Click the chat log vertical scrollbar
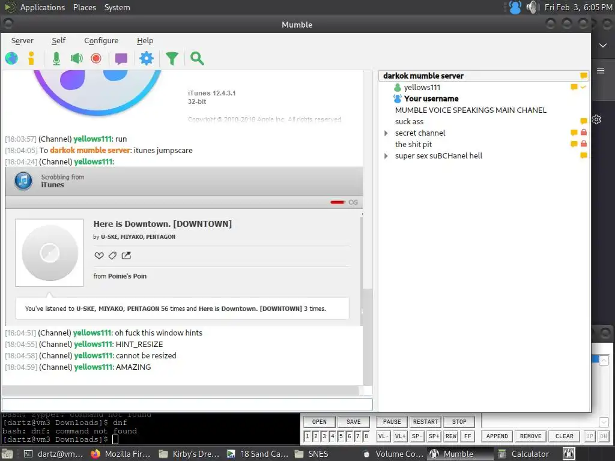This screenshot has height=461, width=615. pos(368,227)
